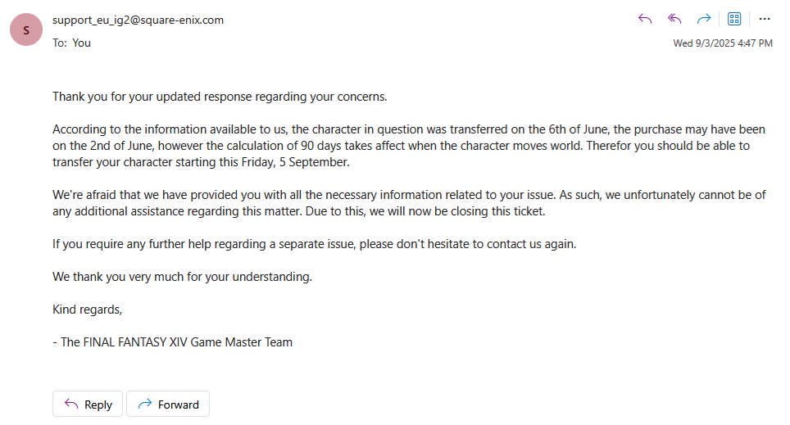
Task: Open the More actions ellipsis menu
Action: click(x=765, y=20)
